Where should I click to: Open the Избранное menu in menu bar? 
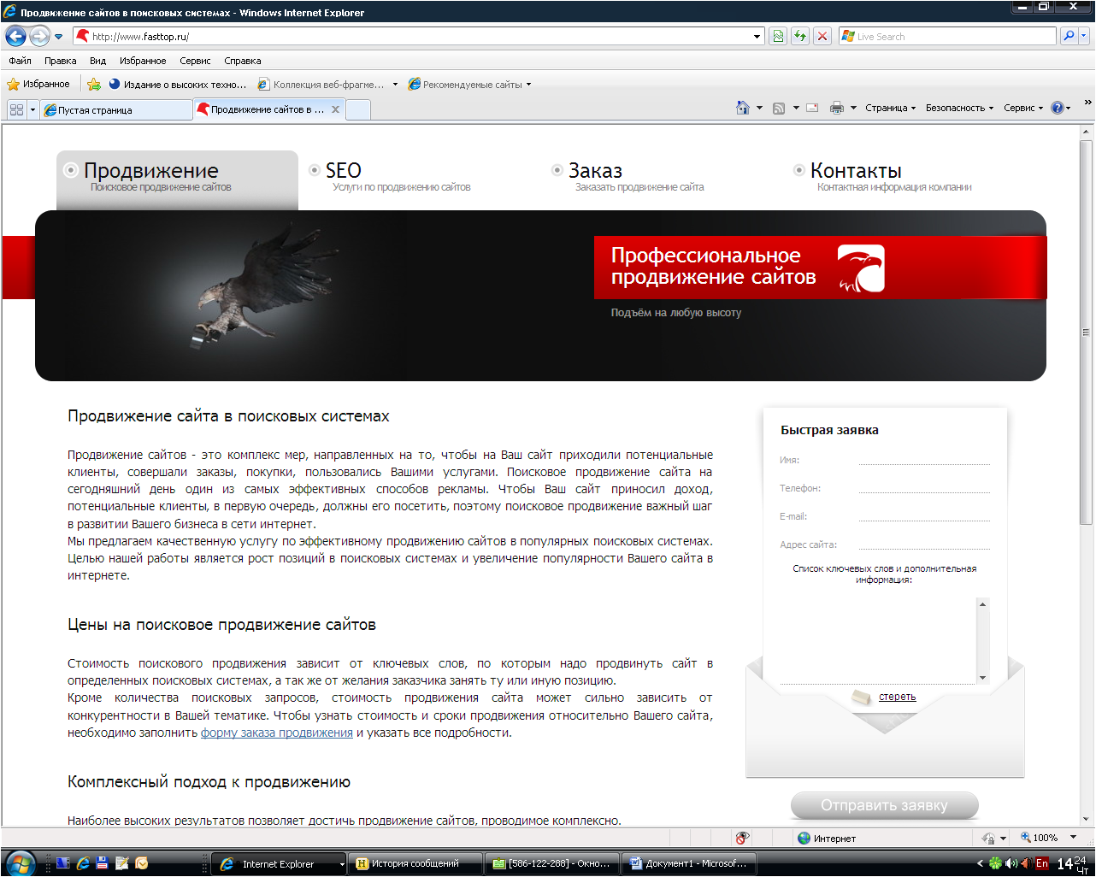pyautogui.click(x=143, y=61)
